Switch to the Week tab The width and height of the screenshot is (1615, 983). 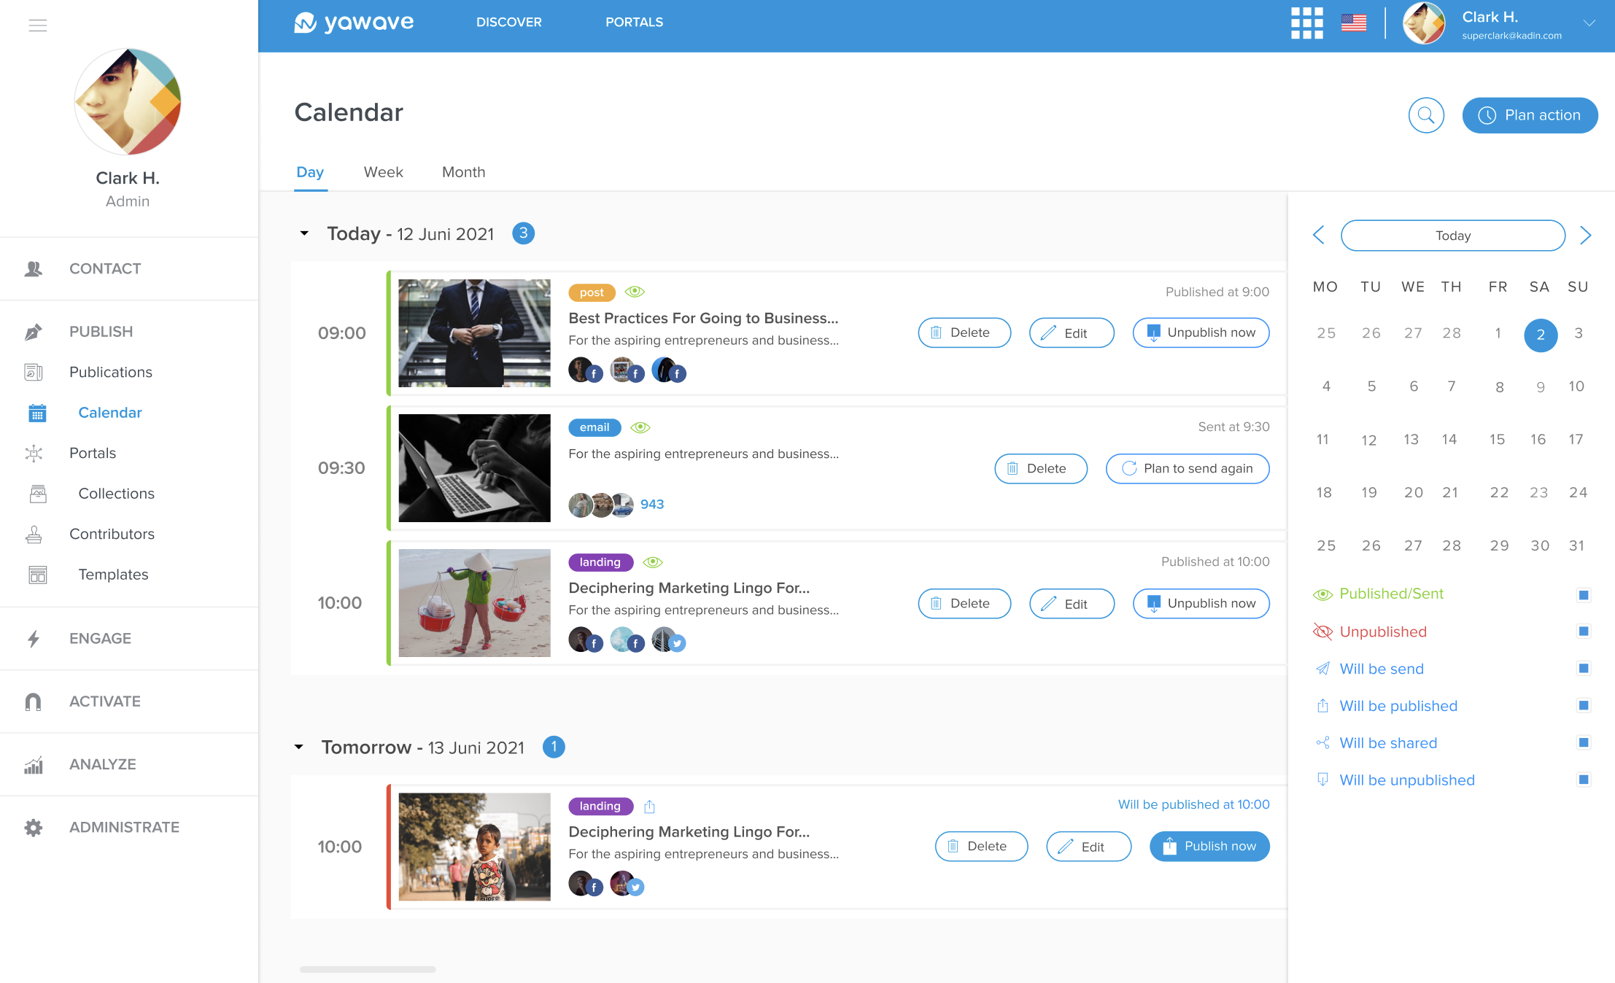[383, 172]
